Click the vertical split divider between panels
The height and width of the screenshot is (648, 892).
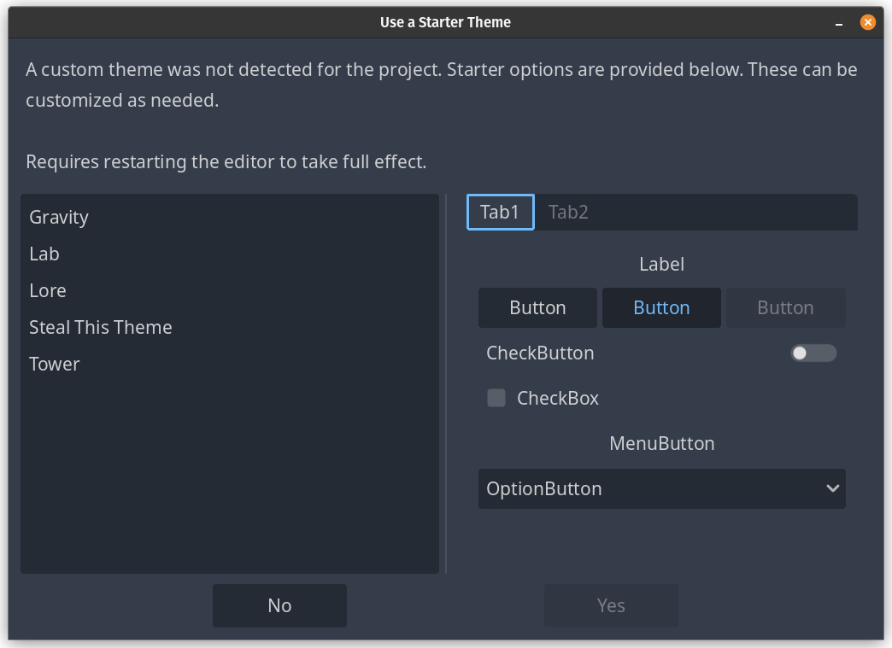pos(446,384)
